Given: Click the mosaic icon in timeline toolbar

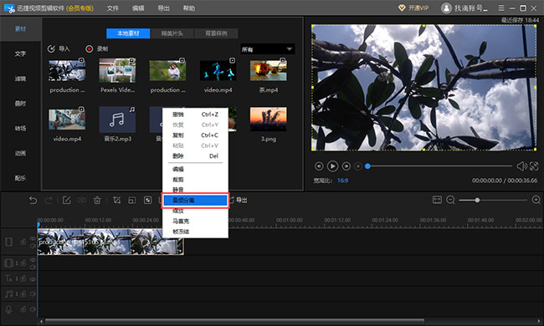Looking at the screenshot, I should click(x=148, y=201).
